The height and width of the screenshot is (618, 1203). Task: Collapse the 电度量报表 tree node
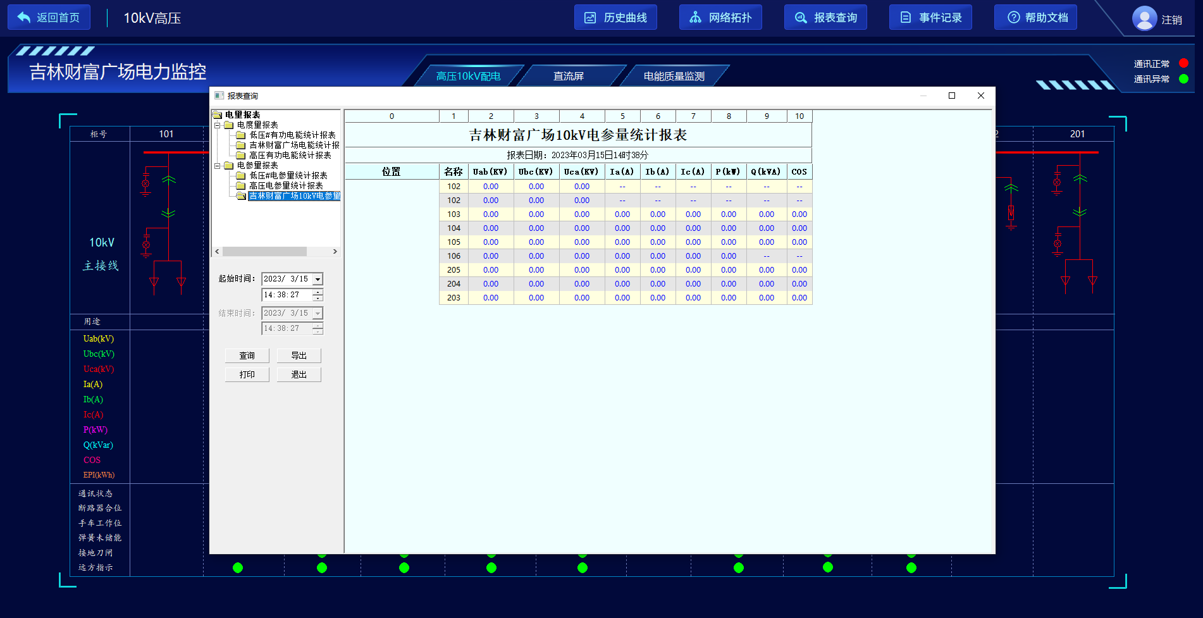(218, 125)
